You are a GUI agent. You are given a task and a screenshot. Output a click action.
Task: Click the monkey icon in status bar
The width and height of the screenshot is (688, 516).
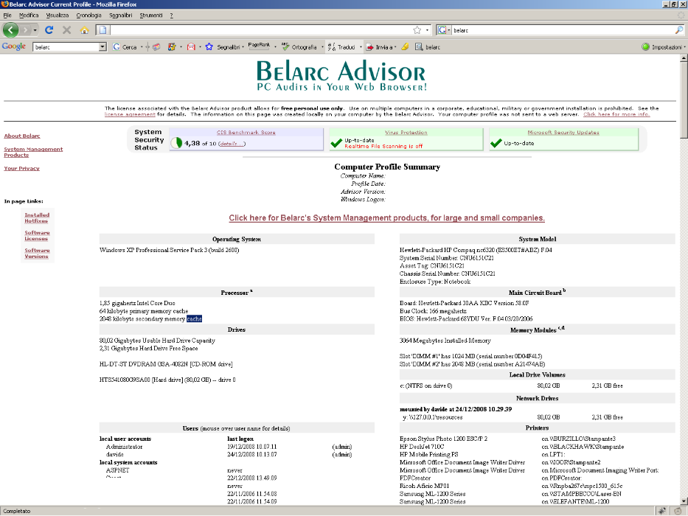(x=678, y=511)
